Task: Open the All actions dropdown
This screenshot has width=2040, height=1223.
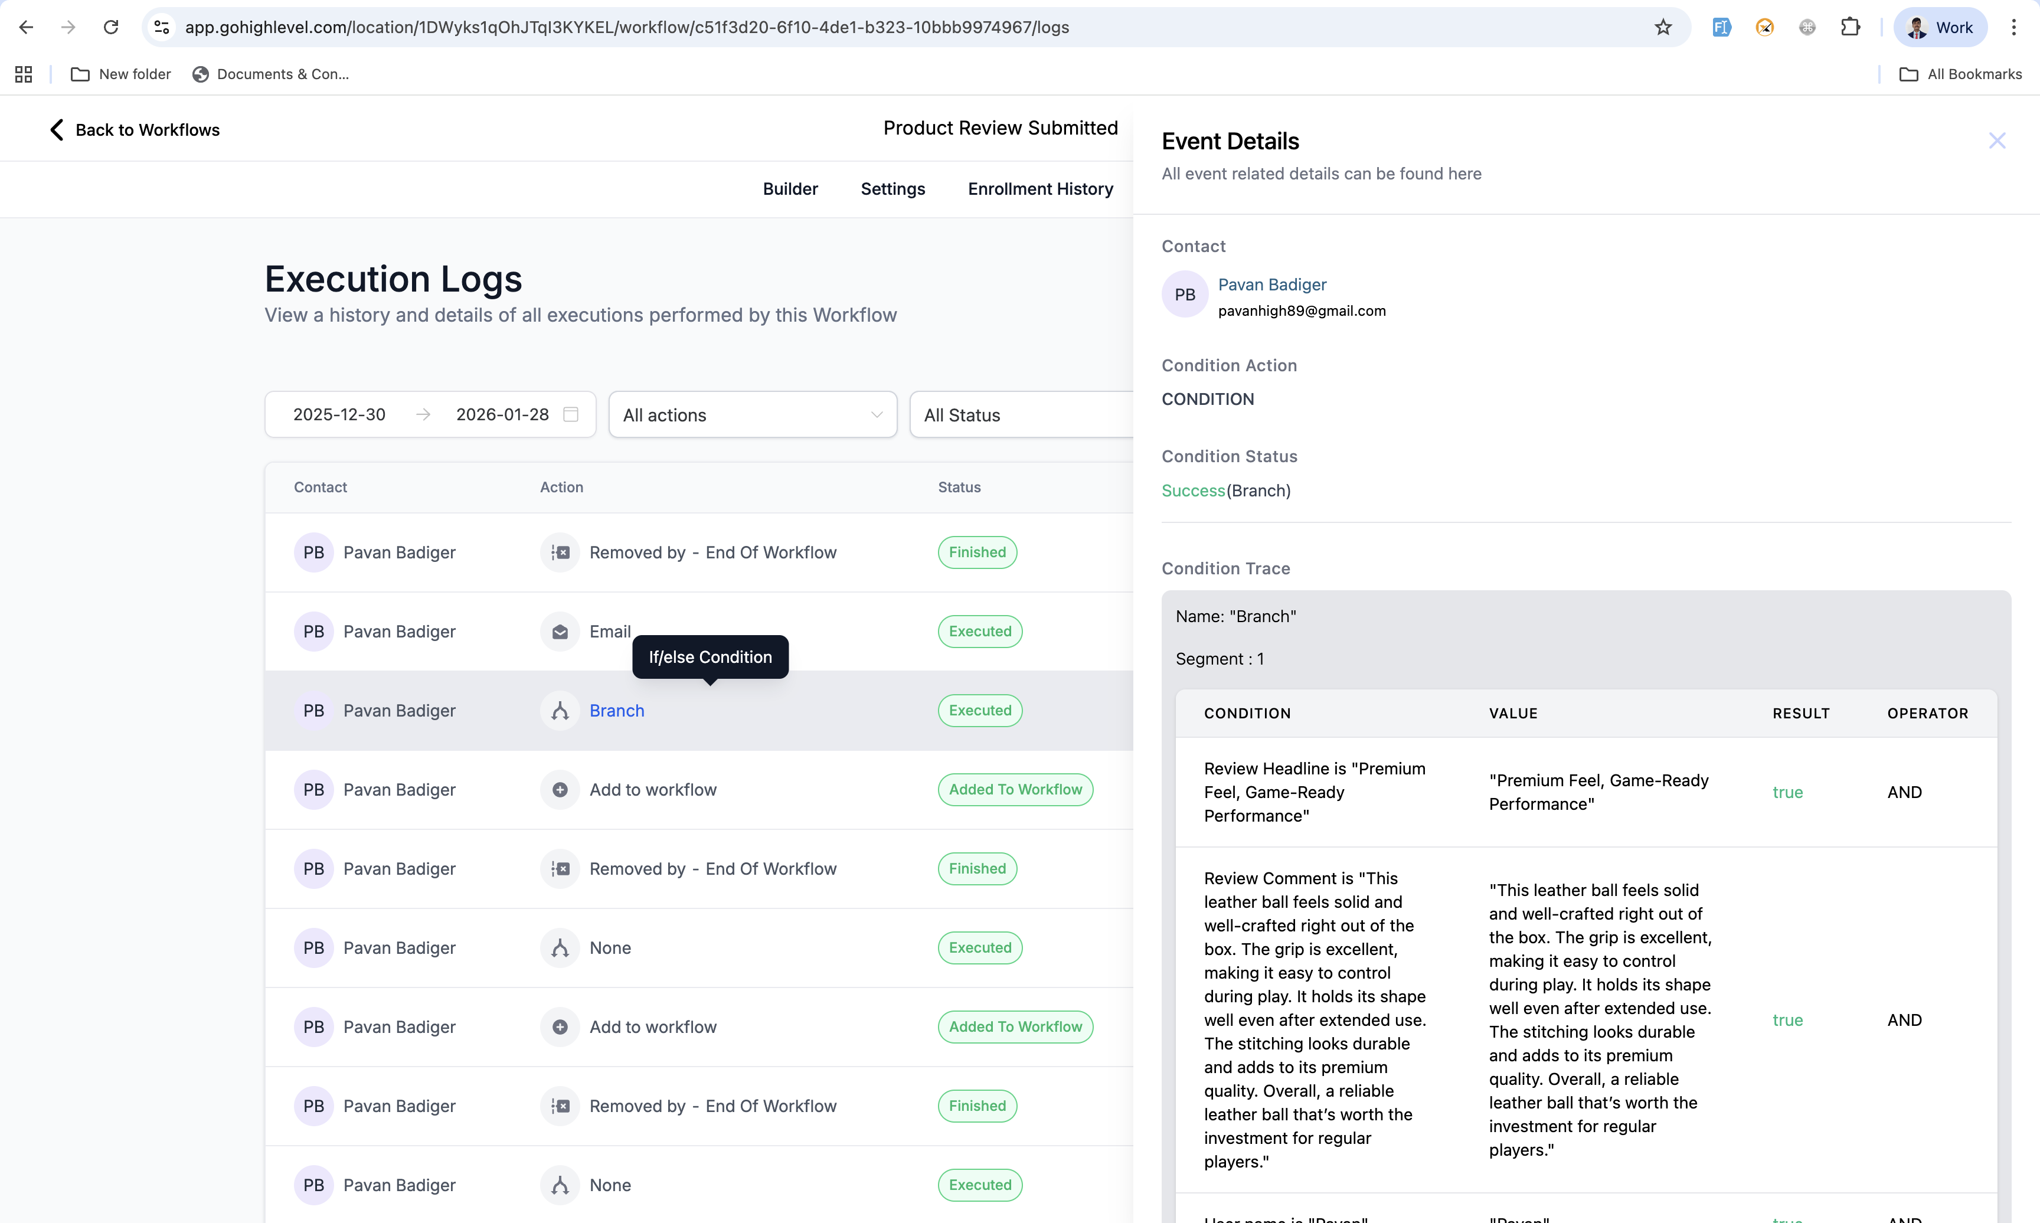Action: 751,414
